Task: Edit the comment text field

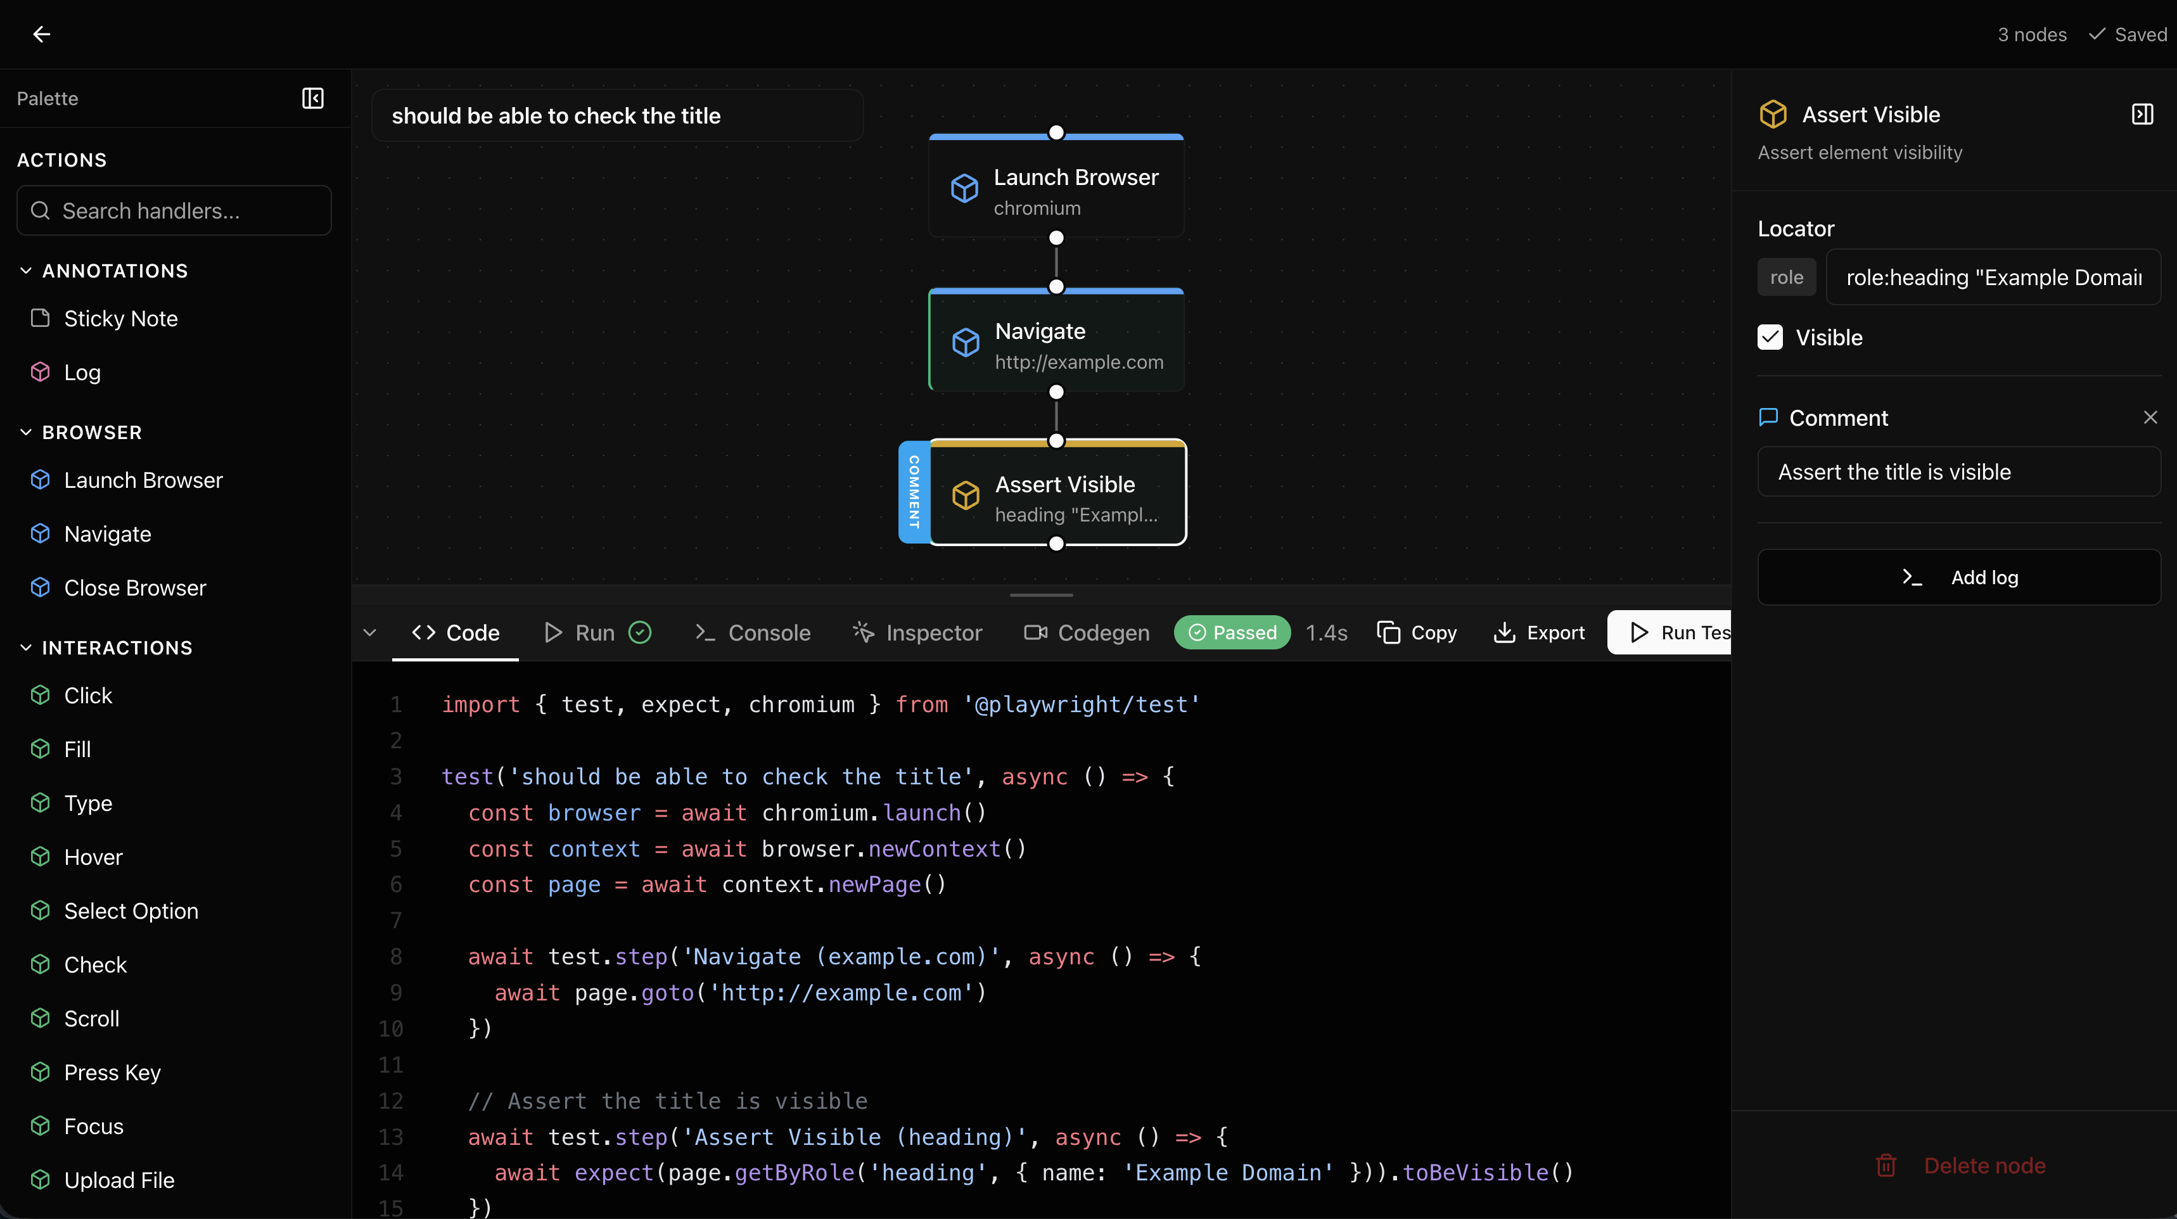Action: point(1958,471)
